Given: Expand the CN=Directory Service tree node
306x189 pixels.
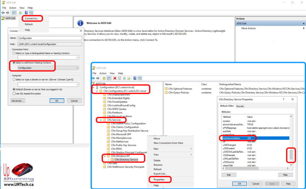Looking at the screenshot, I should 108,160.
